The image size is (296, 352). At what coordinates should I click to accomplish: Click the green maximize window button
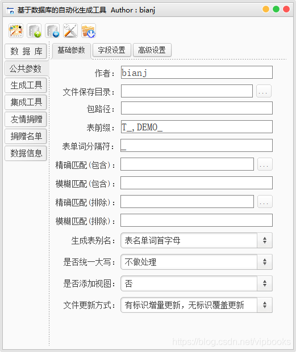click(x=276, y=9)
